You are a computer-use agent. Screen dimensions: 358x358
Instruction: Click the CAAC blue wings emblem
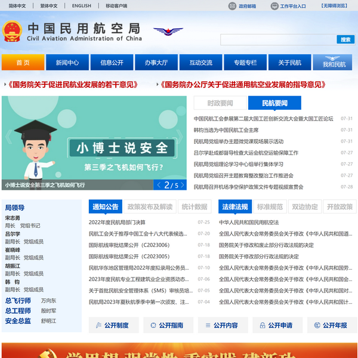(x=168, y=32)
